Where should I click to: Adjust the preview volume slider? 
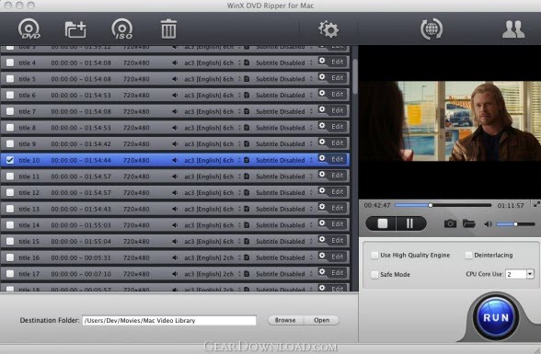coord(515,224)
